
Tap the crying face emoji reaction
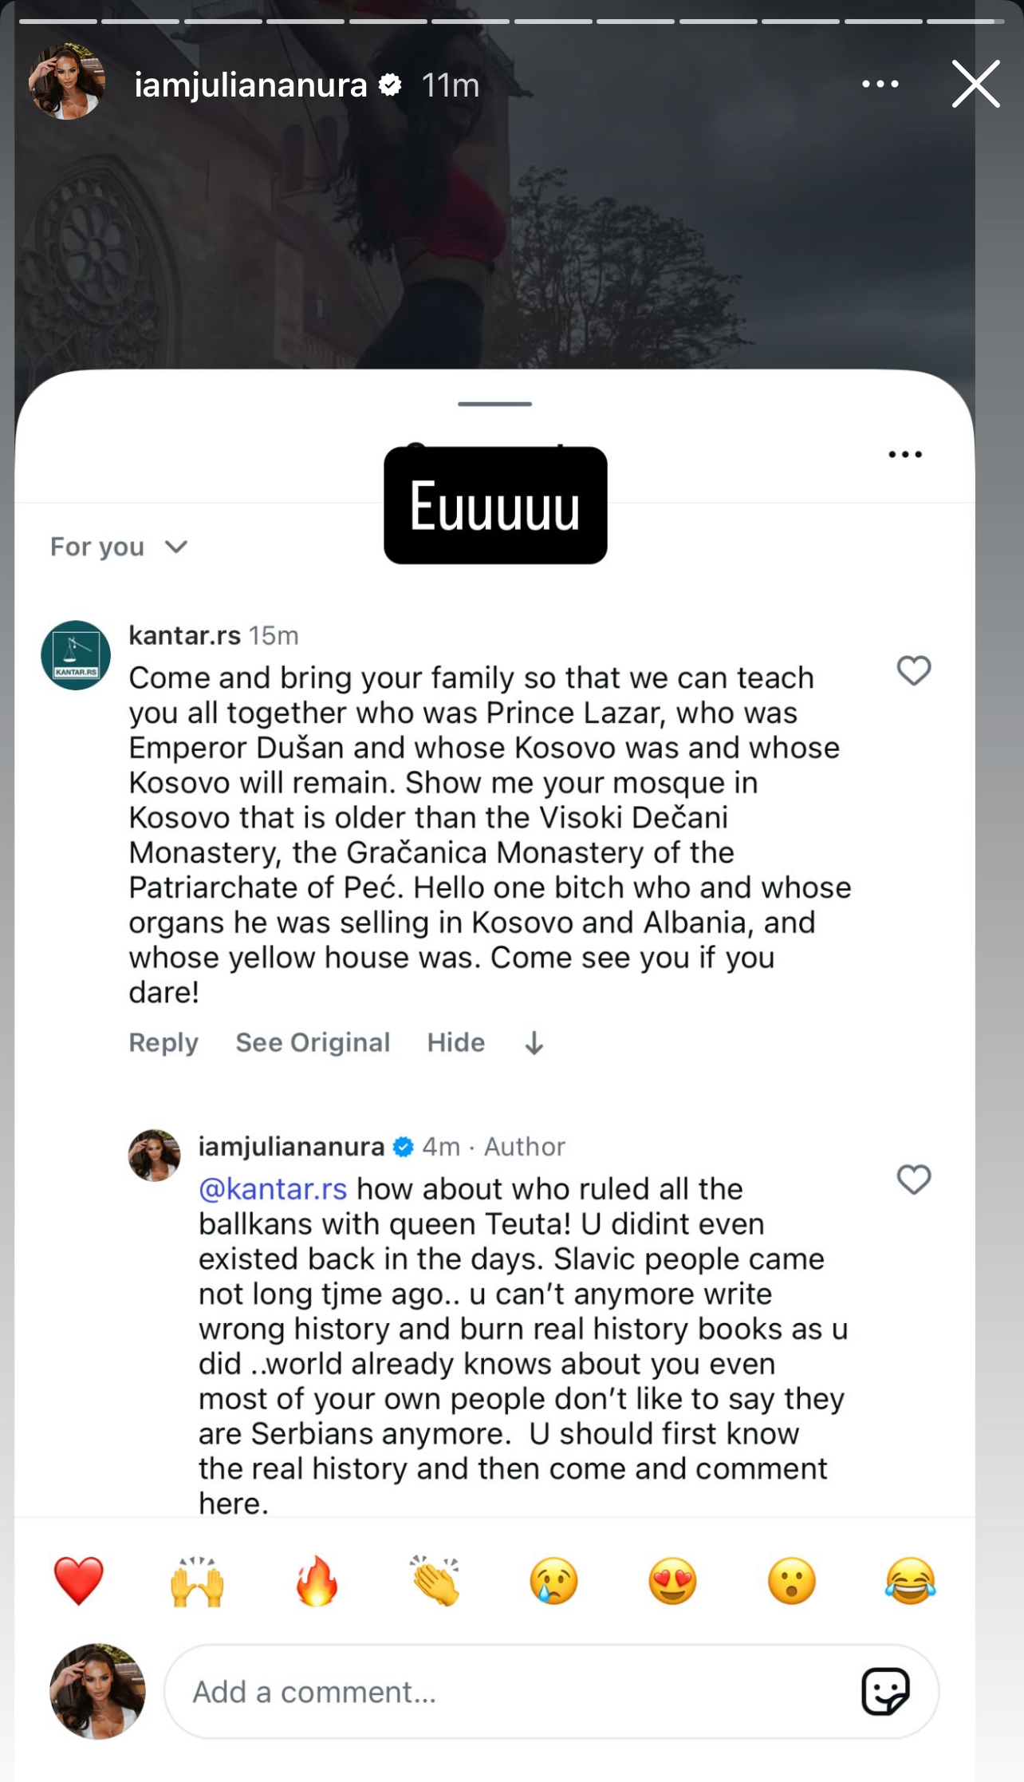[x=553, y=1580]
